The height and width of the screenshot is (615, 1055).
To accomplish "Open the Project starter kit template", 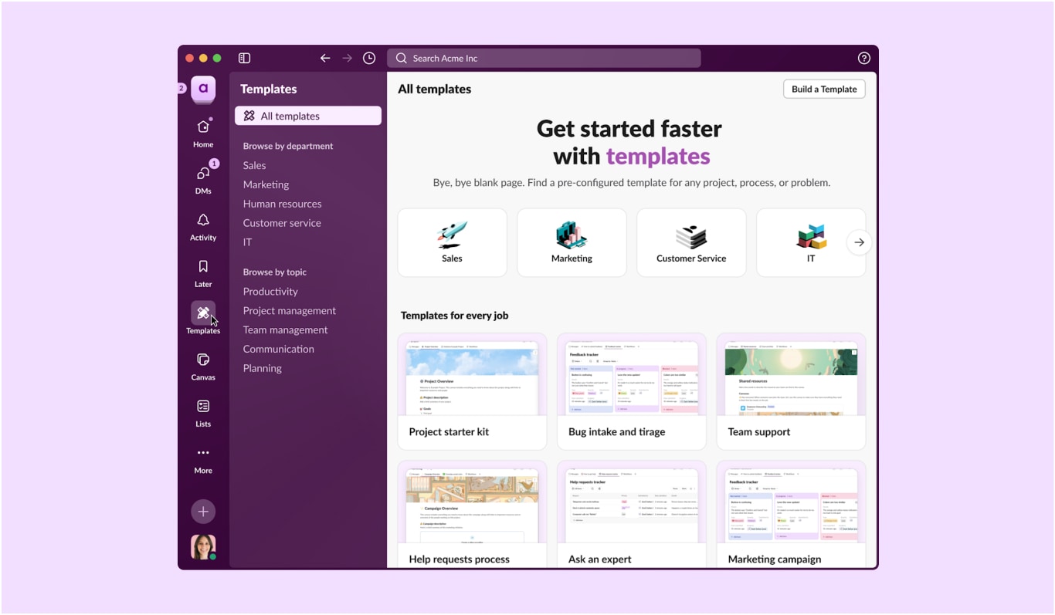I will 472,391.
